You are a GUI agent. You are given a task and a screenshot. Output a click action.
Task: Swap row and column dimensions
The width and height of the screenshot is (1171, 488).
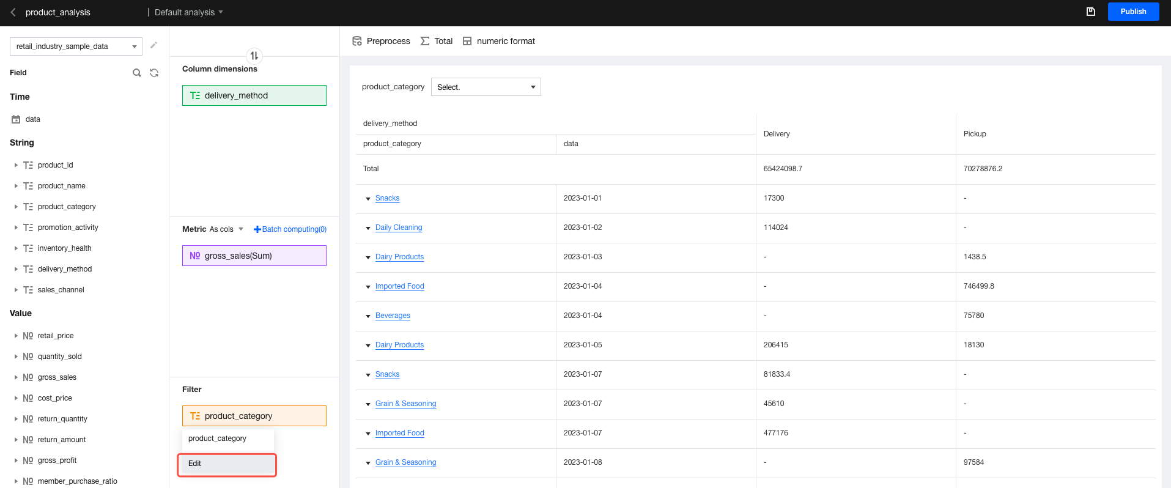click(254, 56)
